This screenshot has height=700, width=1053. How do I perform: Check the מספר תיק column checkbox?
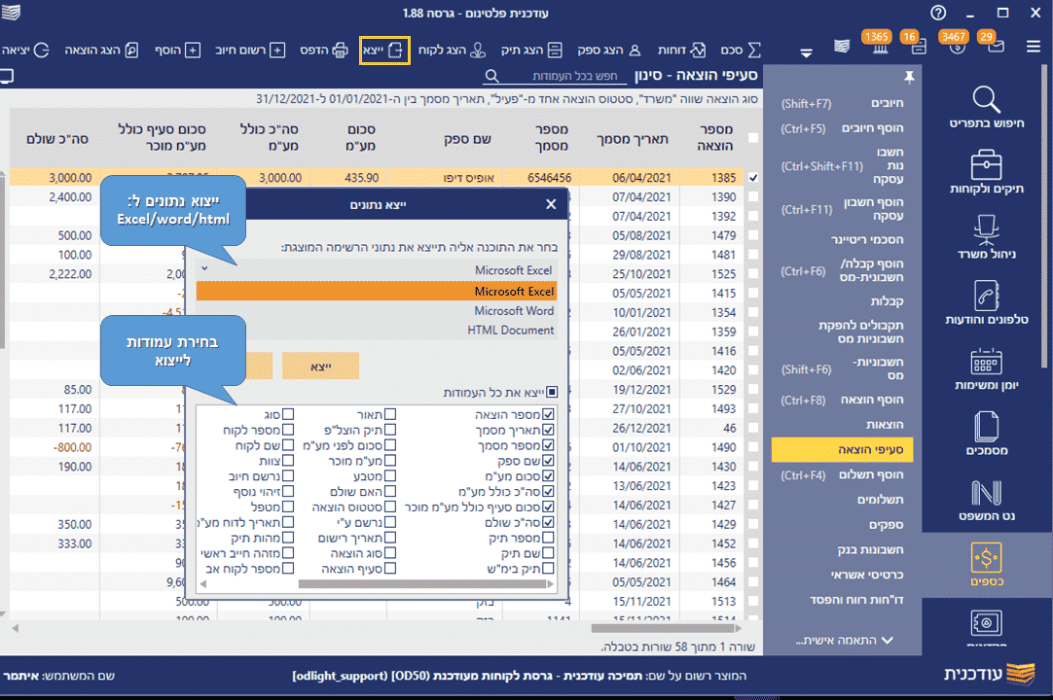pos(548,538)
